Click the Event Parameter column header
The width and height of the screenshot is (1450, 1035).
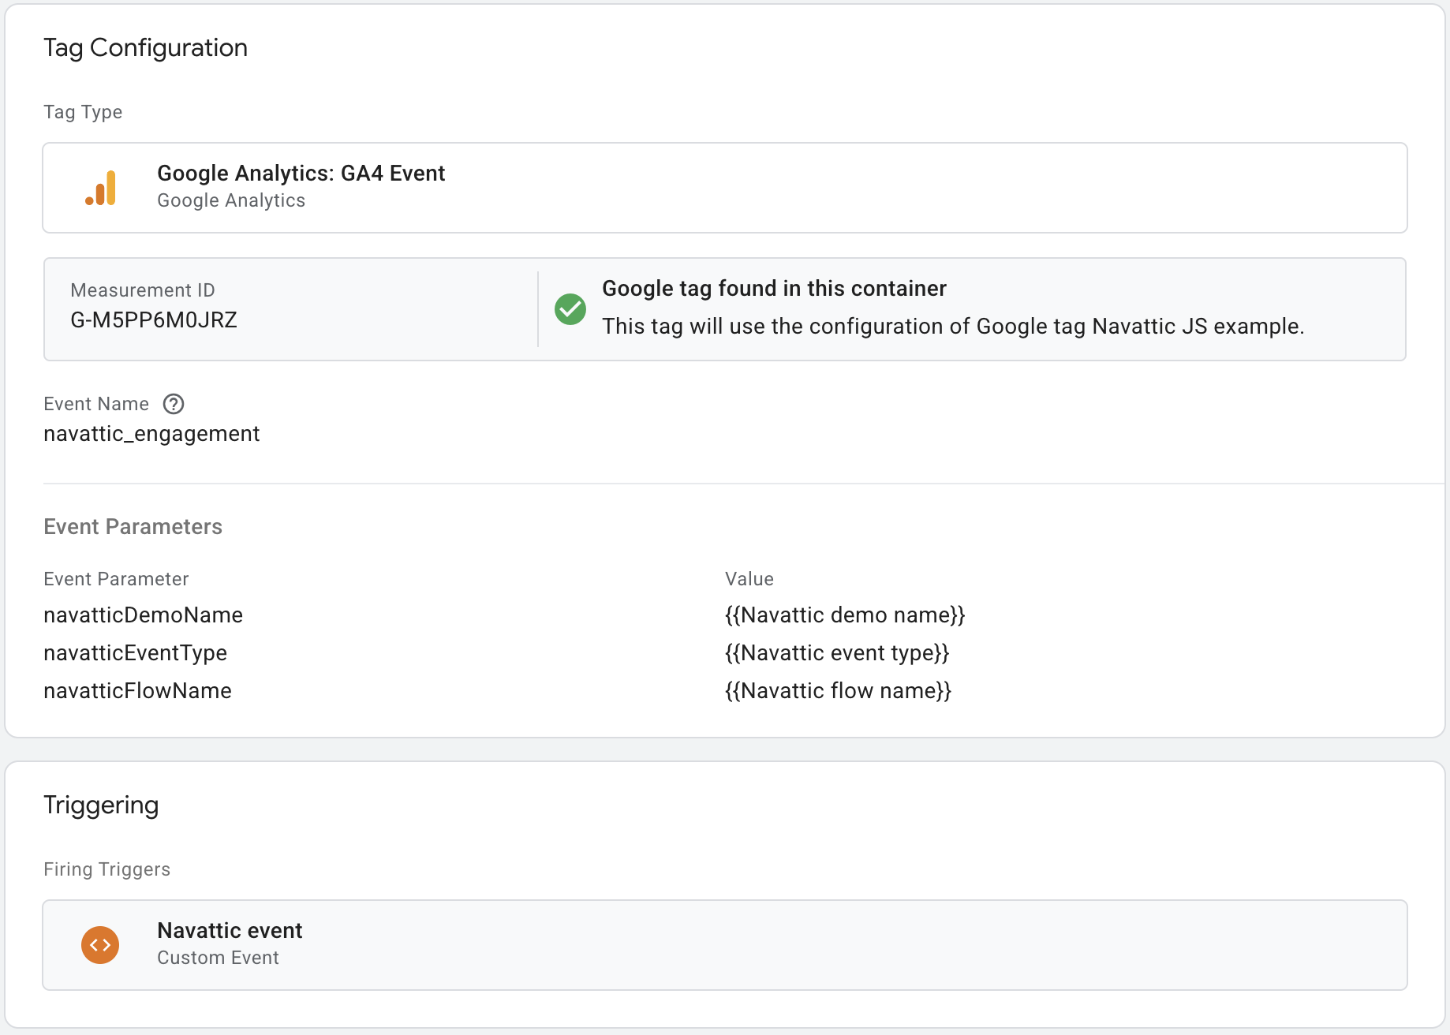pos(116,579)
